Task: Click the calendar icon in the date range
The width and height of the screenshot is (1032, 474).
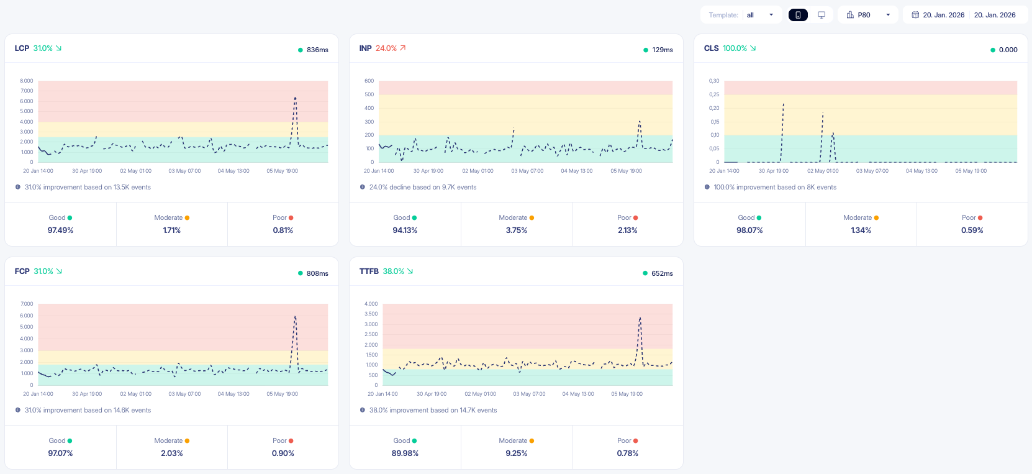Action: [915, 15]
